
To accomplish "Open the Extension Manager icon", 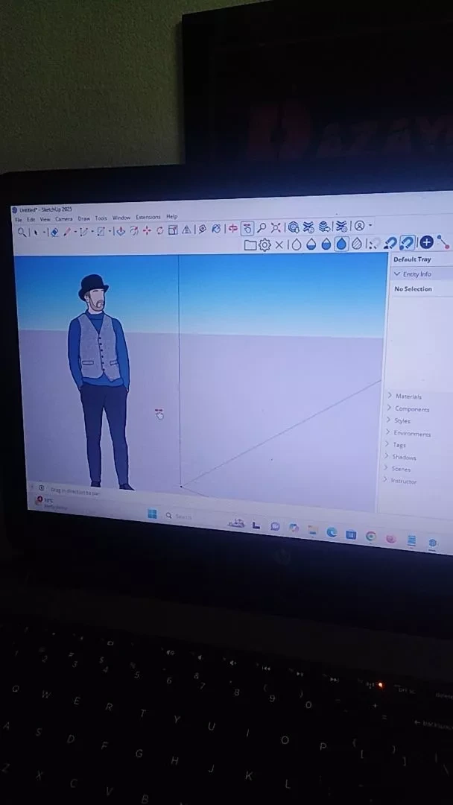I will pos(341,226).
